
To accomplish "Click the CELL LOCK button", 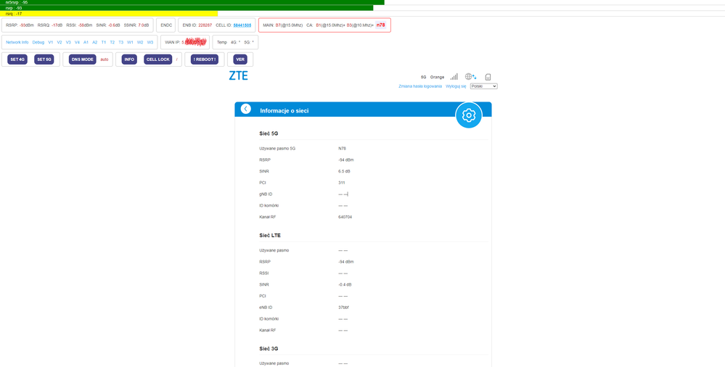I will 158,59.
